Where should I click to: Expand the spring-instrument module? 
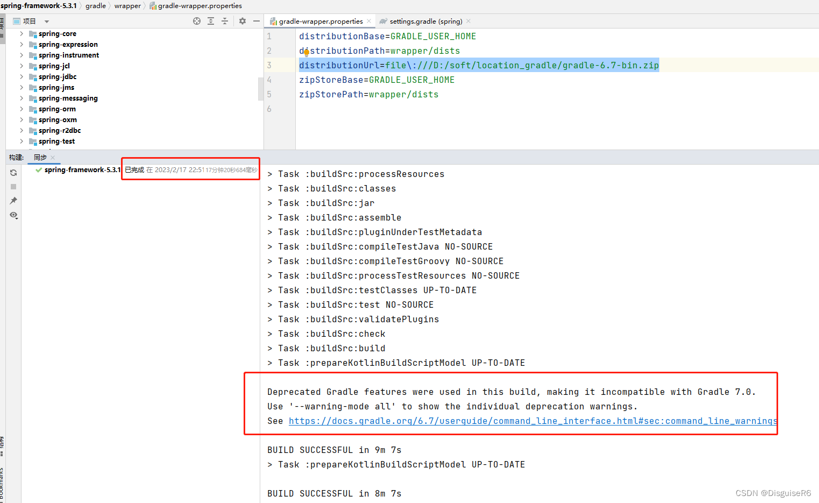click(22, 55)
